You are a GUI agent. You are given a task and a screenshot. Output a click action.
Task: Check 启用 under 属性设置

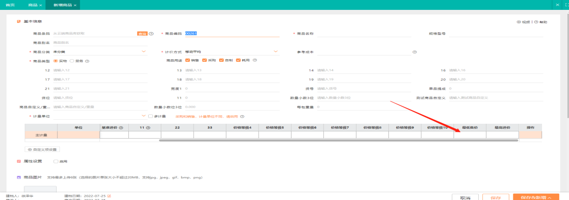coord(55,161)
